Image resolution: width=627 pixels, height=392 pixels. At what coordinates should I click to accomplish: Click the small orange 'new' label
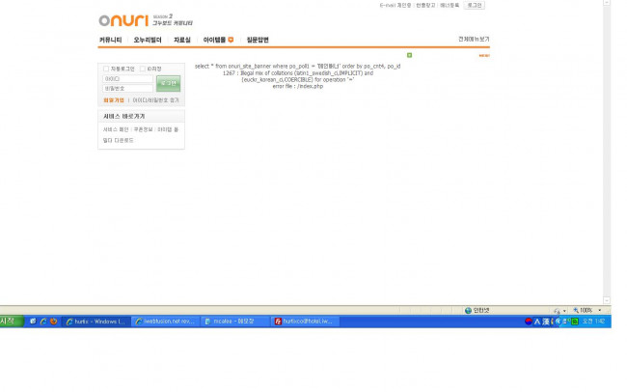pos(484,56)
